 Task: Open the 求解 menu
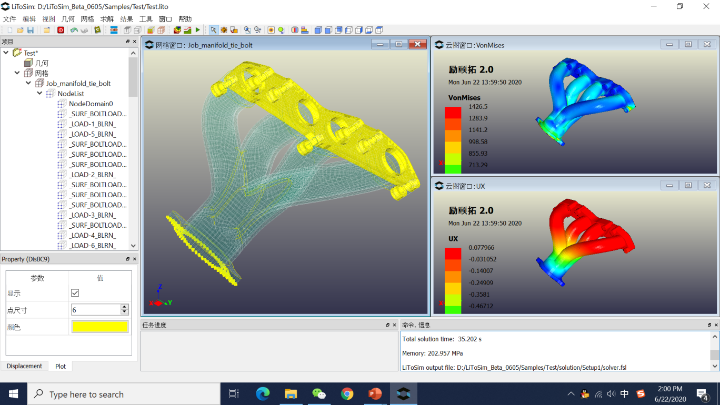pyautogui.click(x=107, y=19)
